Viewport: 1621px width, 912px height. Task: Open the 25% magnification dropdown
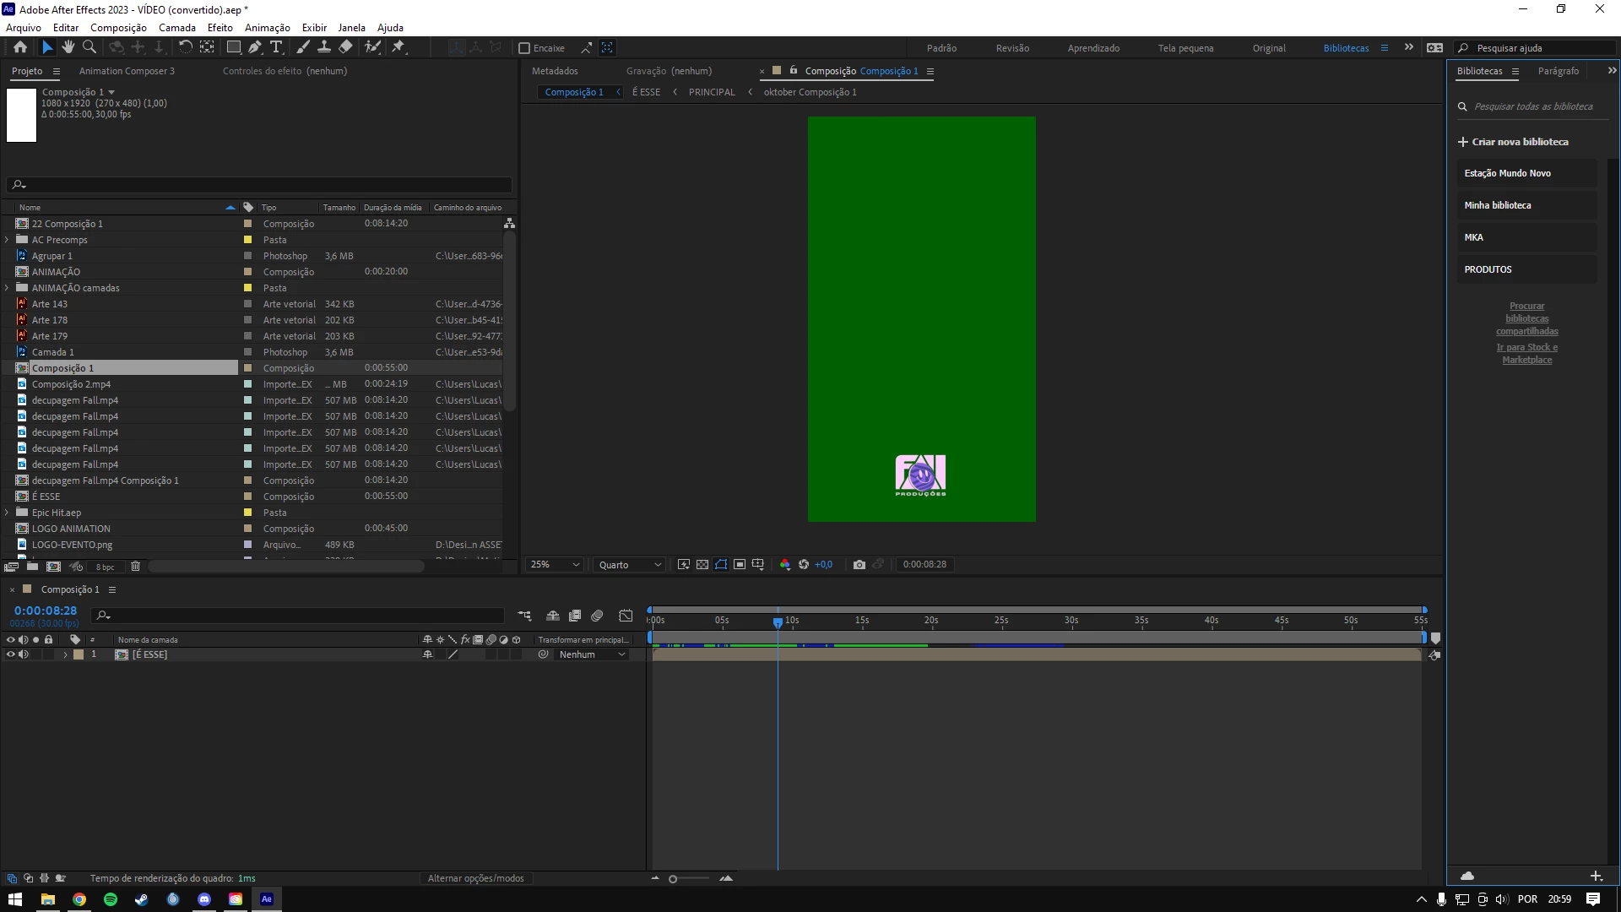coord(555,564)
